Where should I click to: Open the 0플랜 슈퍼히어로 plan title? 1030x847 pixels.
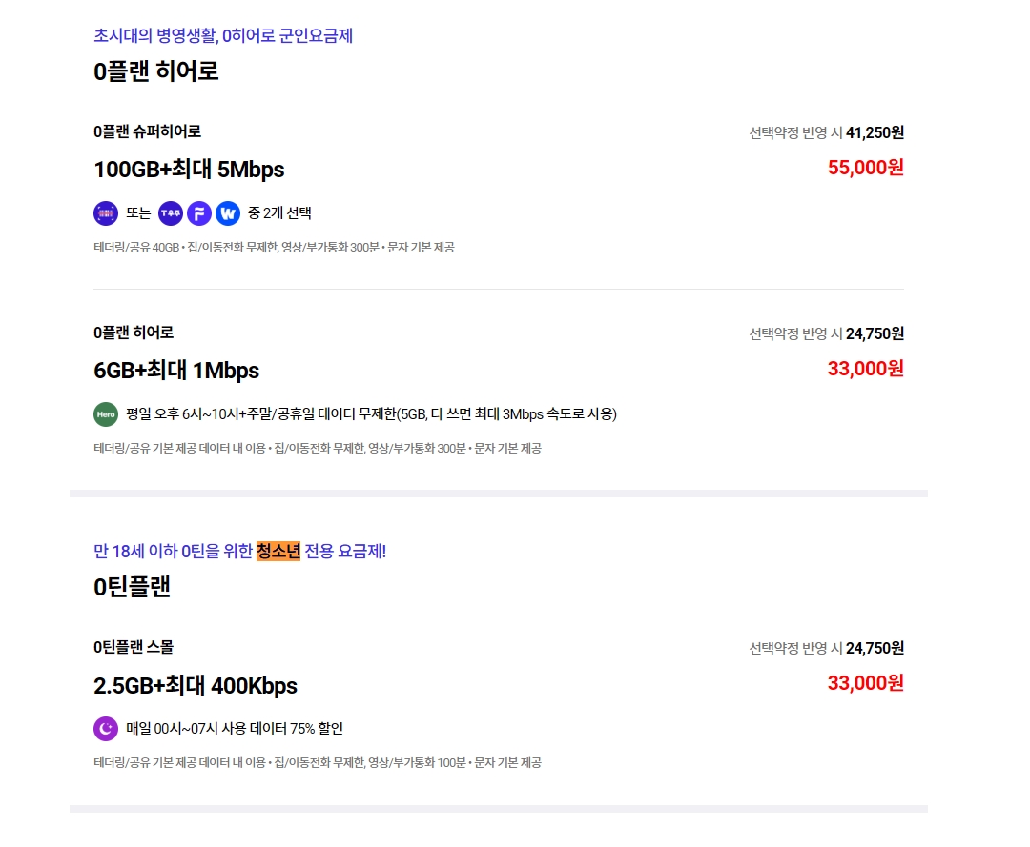[x=147, y=131]
